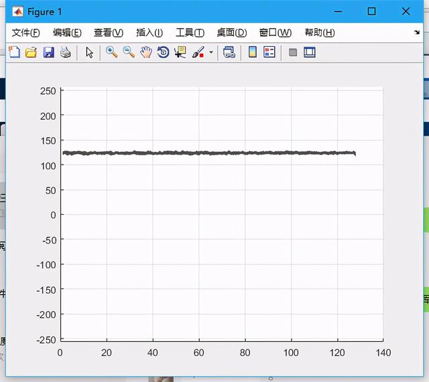
Task: Click the Open File folder icon
Action: [31, 52]
